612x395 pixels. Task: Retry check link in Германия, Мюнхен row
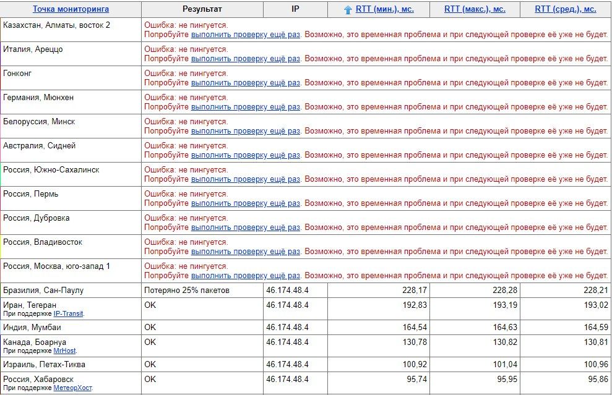click(x=246, y=107)
